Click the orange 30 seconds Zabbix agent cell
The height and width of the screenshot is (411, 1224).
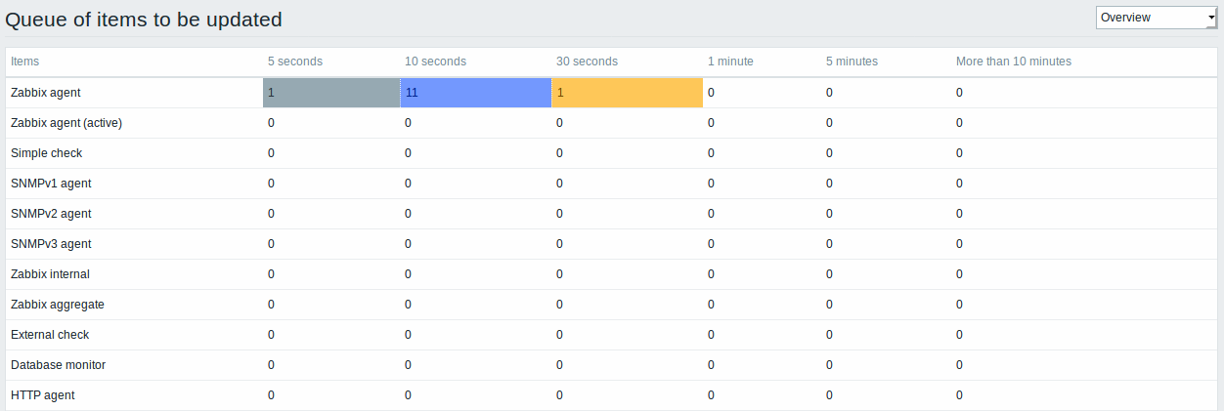[x=628, y=93]
